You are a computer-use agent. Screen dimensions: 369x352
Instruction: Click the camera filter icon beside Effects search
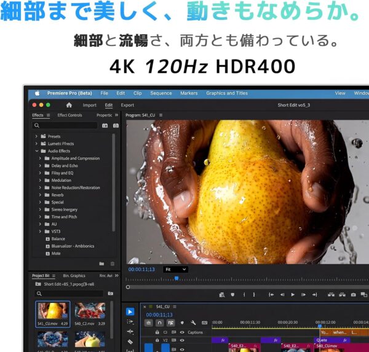click(116, 125)
